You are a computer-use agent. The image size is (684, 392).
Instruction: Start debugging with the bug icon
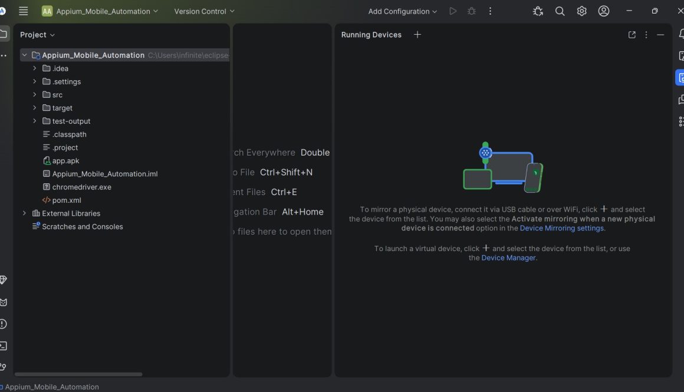pos(472,11)
